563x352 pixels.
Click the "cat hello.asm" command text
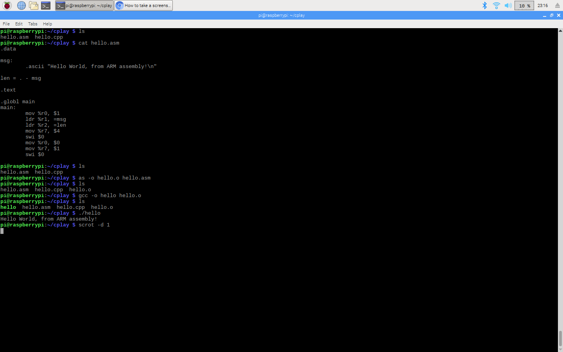(x=99, y=43)
